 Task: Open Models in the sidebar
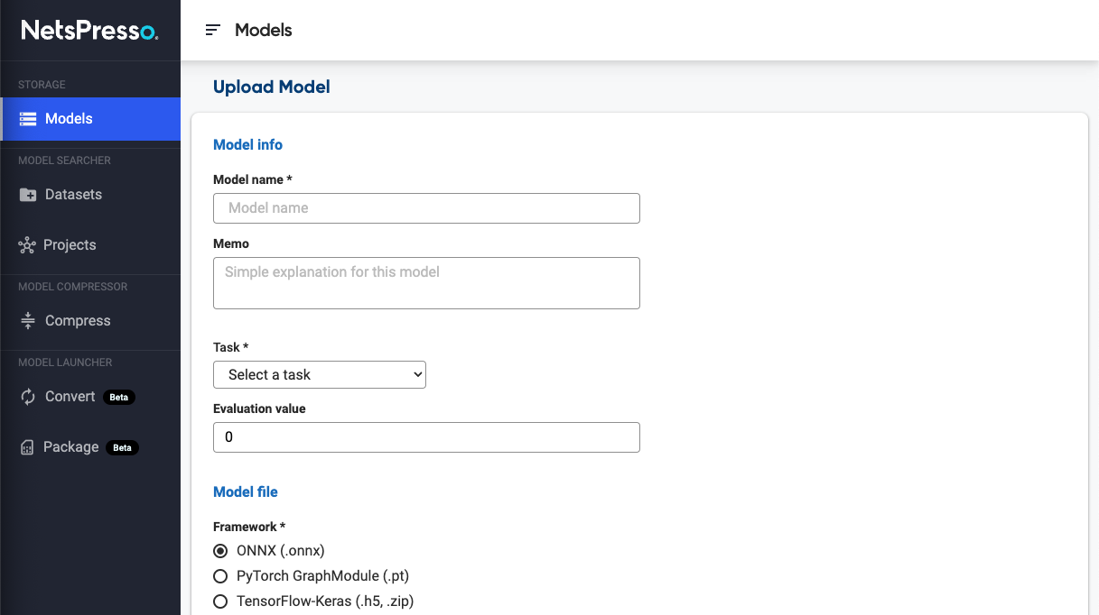pos(90,119)
